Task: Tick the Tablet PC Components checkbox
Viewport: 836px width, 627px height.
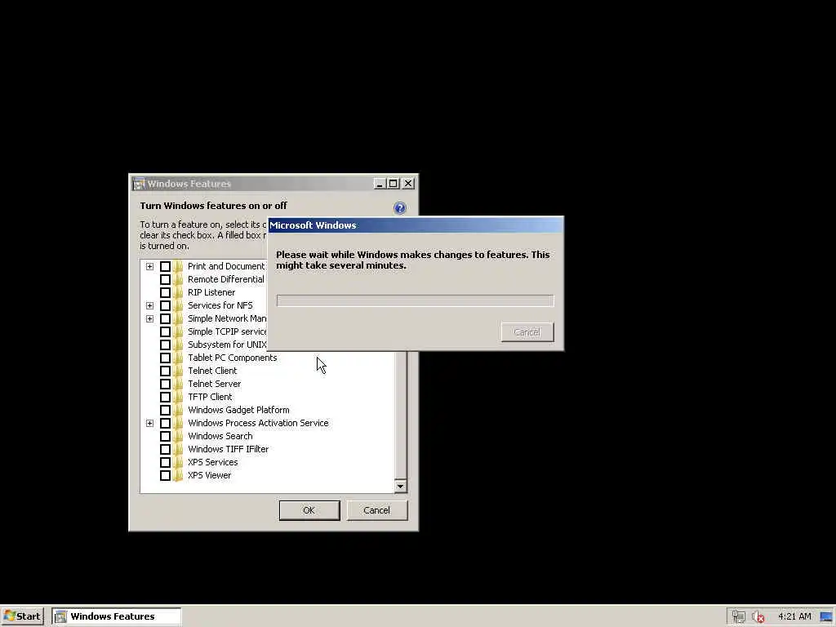Action: coord(165,358)
